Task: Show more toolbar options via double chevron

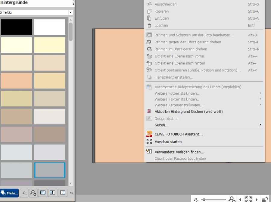Action: click(72, 193)
